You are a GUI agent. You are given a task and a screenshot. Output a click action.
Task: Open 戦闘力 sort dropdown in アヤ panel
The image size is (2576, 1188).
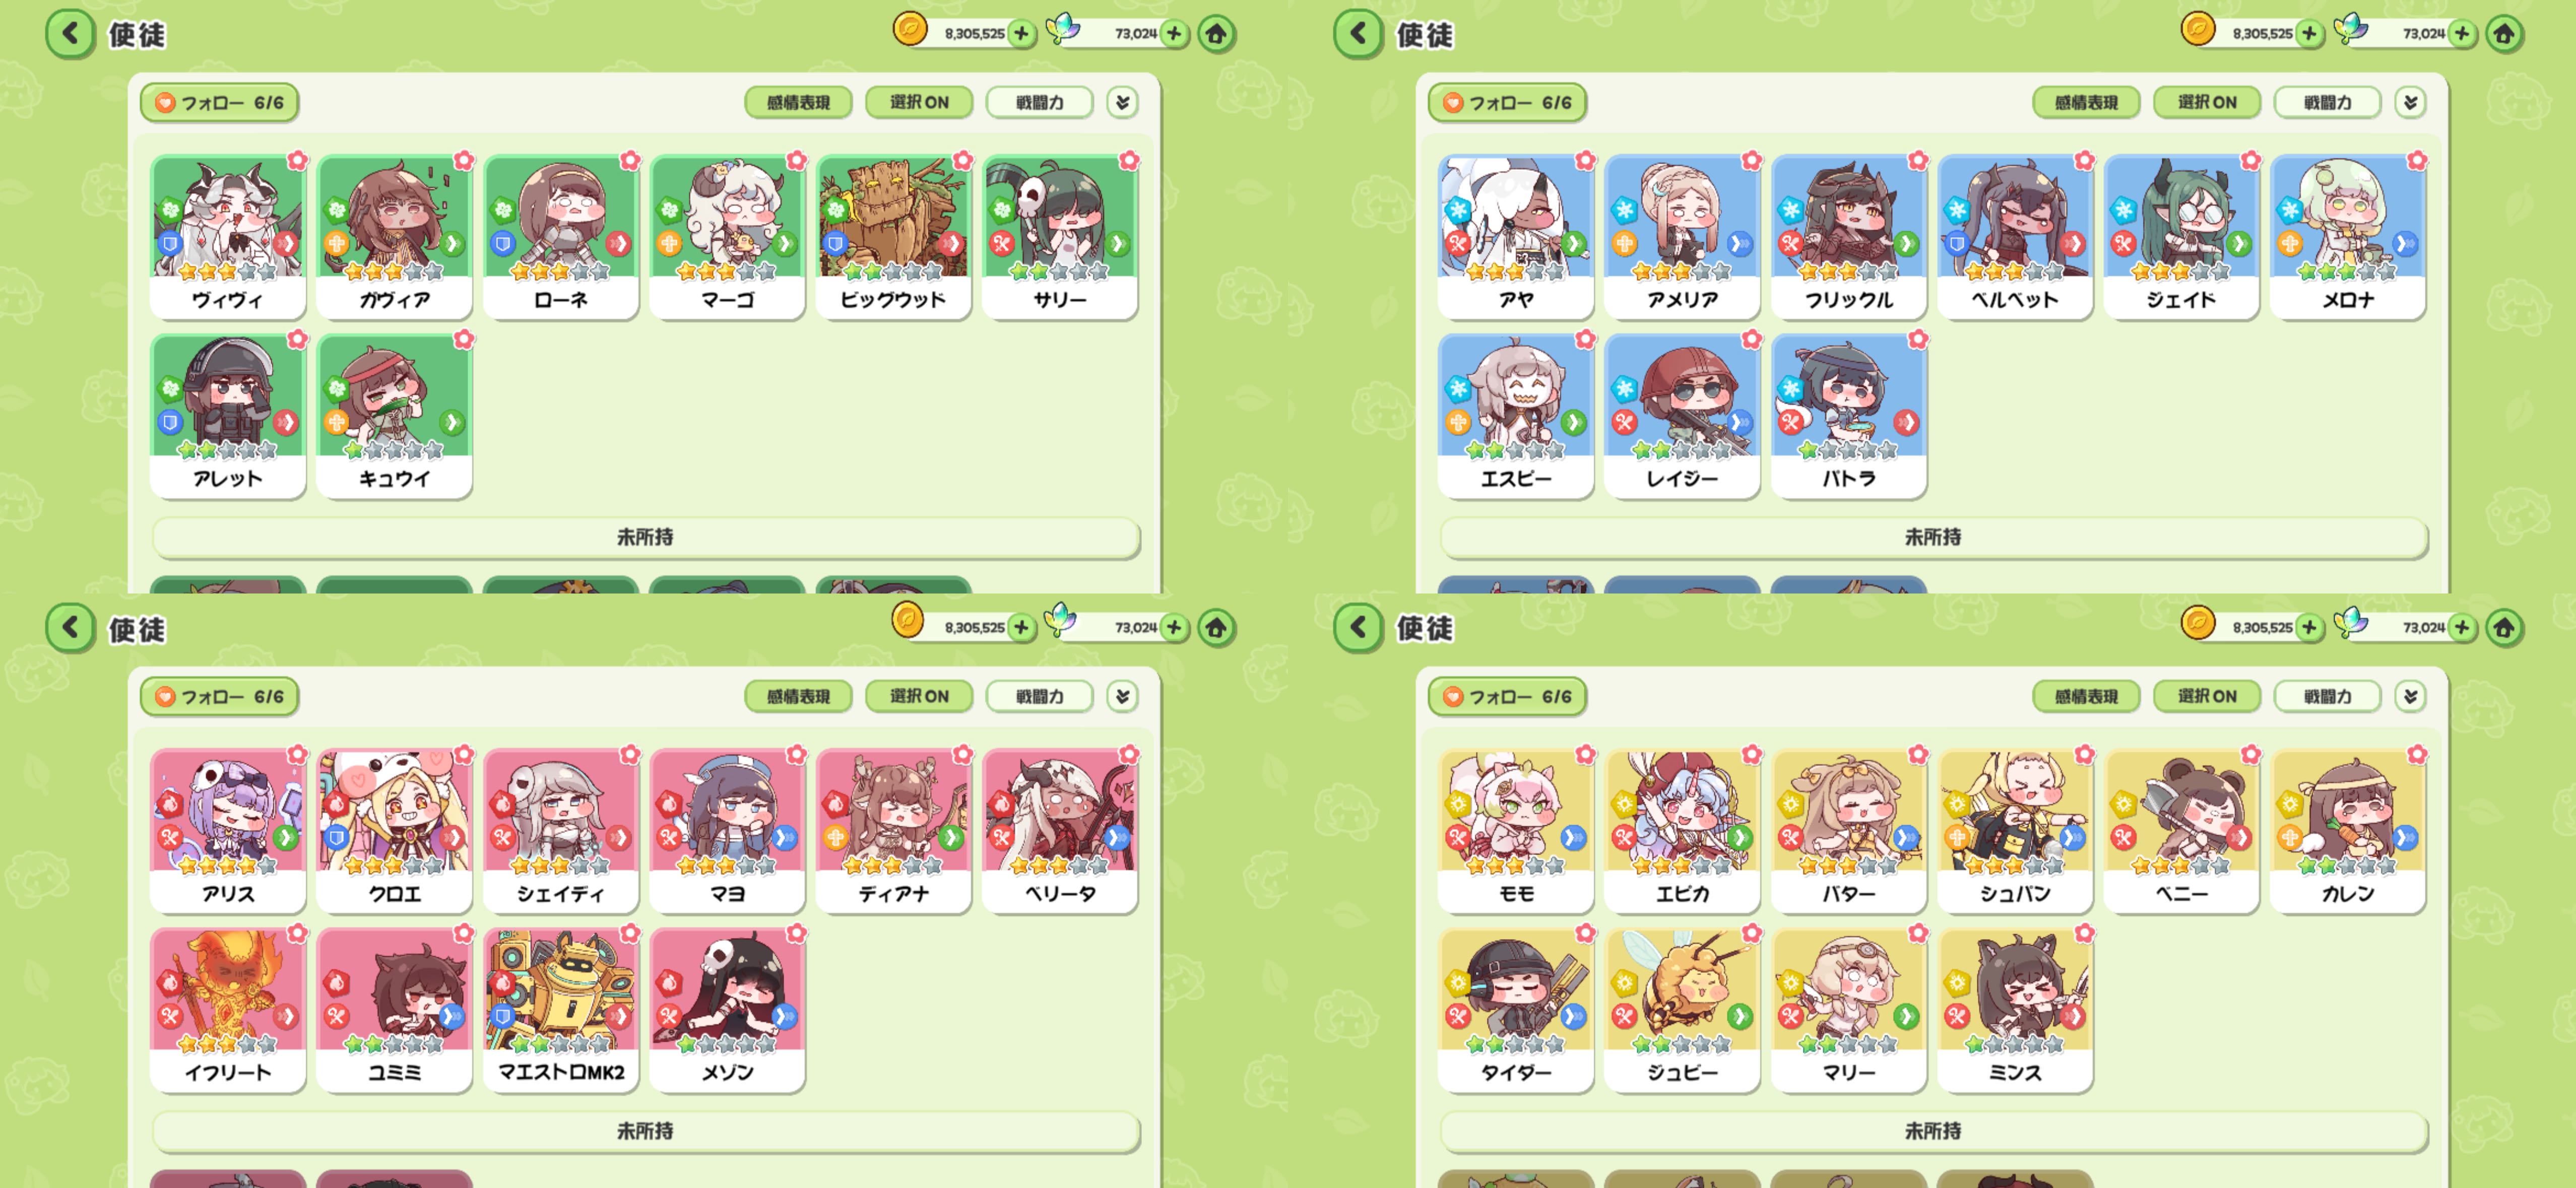coord(2327,102)
